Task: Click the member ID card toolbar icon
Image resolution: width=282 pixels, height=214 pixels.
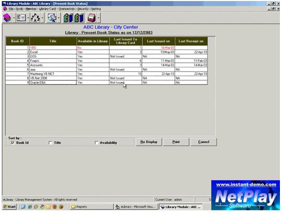Action: click(21, 18)
